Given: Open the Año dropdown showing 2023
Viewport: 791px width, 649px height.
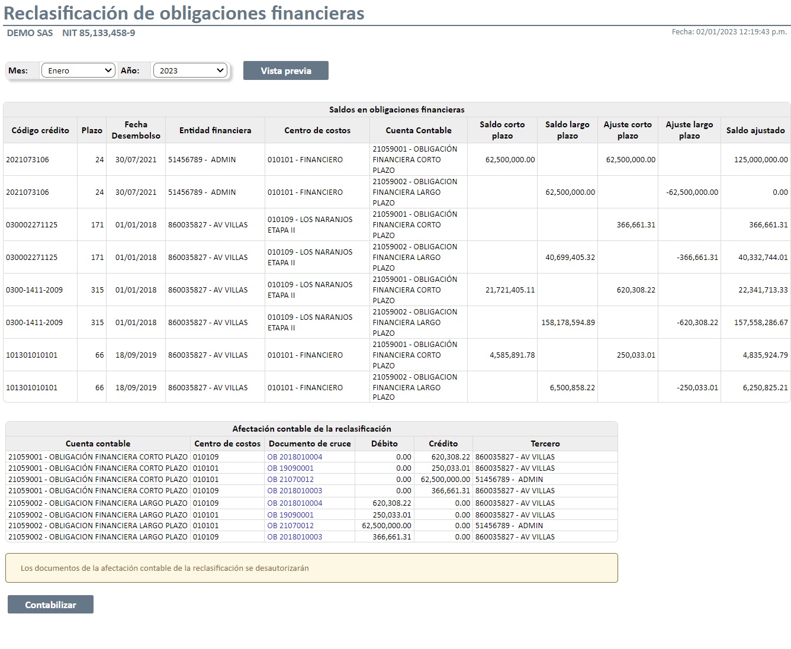Looking at the screenshot, I should point(190,70).
